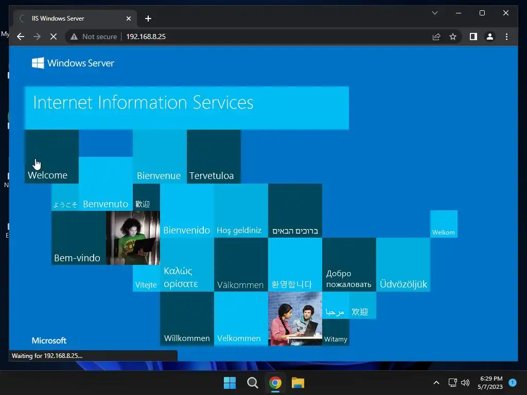Viewport: 527px width, 395px height.
Task: Click the Välkommen tile
Action: [x=241, y=265]
